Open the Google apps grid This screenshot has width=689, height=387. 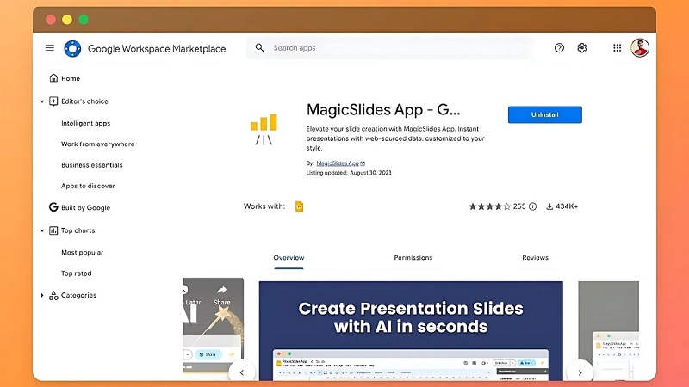(617, 48)
